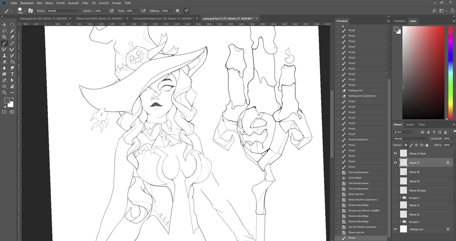Select the Paint Bucket tool
456x241 pixels.
[x=12, y=61]
